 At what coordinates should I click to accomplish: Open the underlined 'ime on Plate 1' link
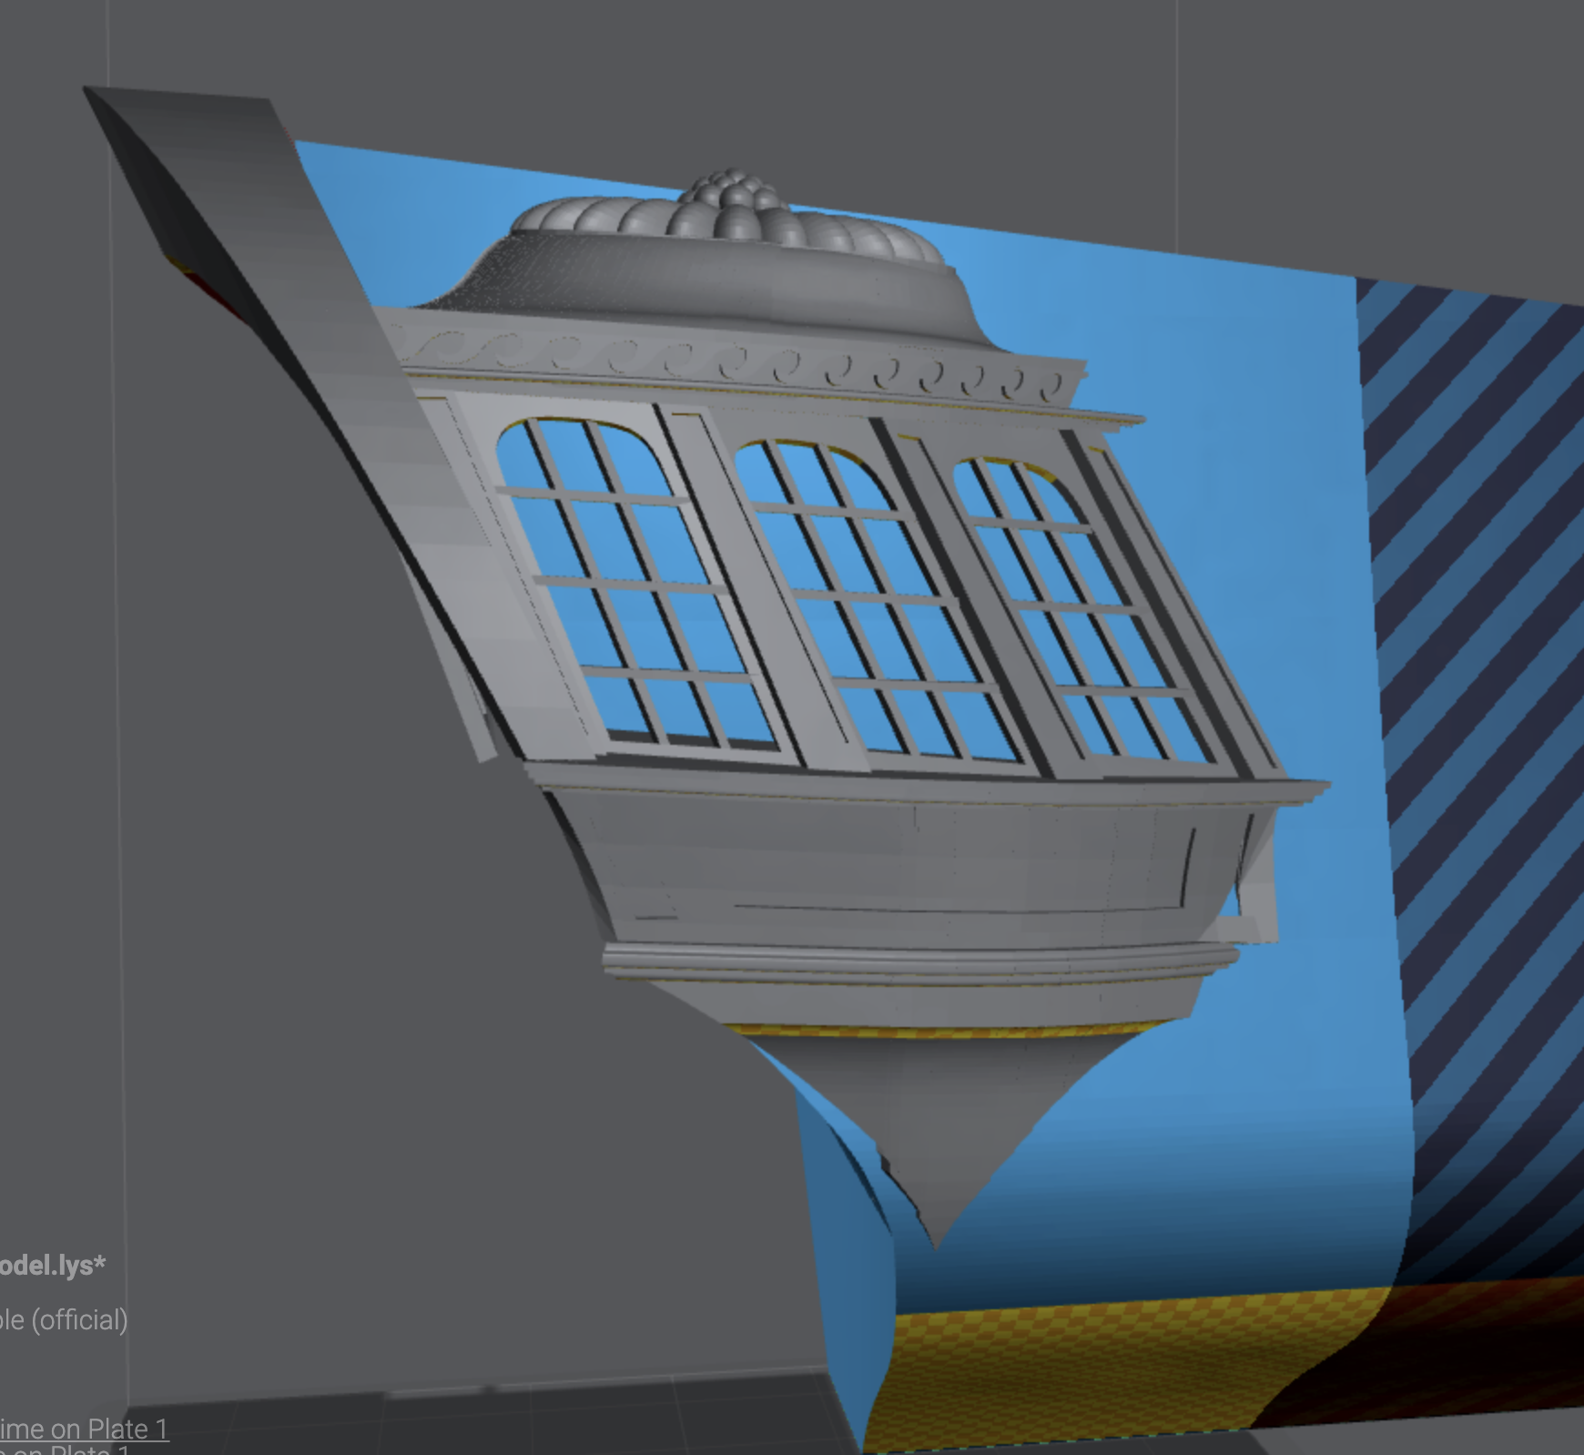click(x=83, y=1429)
